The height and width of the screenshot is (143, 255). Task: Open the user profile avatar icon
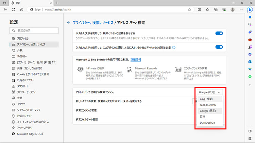tap(233, 9)
